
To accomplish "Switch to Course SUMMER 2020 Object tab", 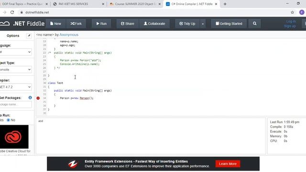I will (x=135, y=4).
